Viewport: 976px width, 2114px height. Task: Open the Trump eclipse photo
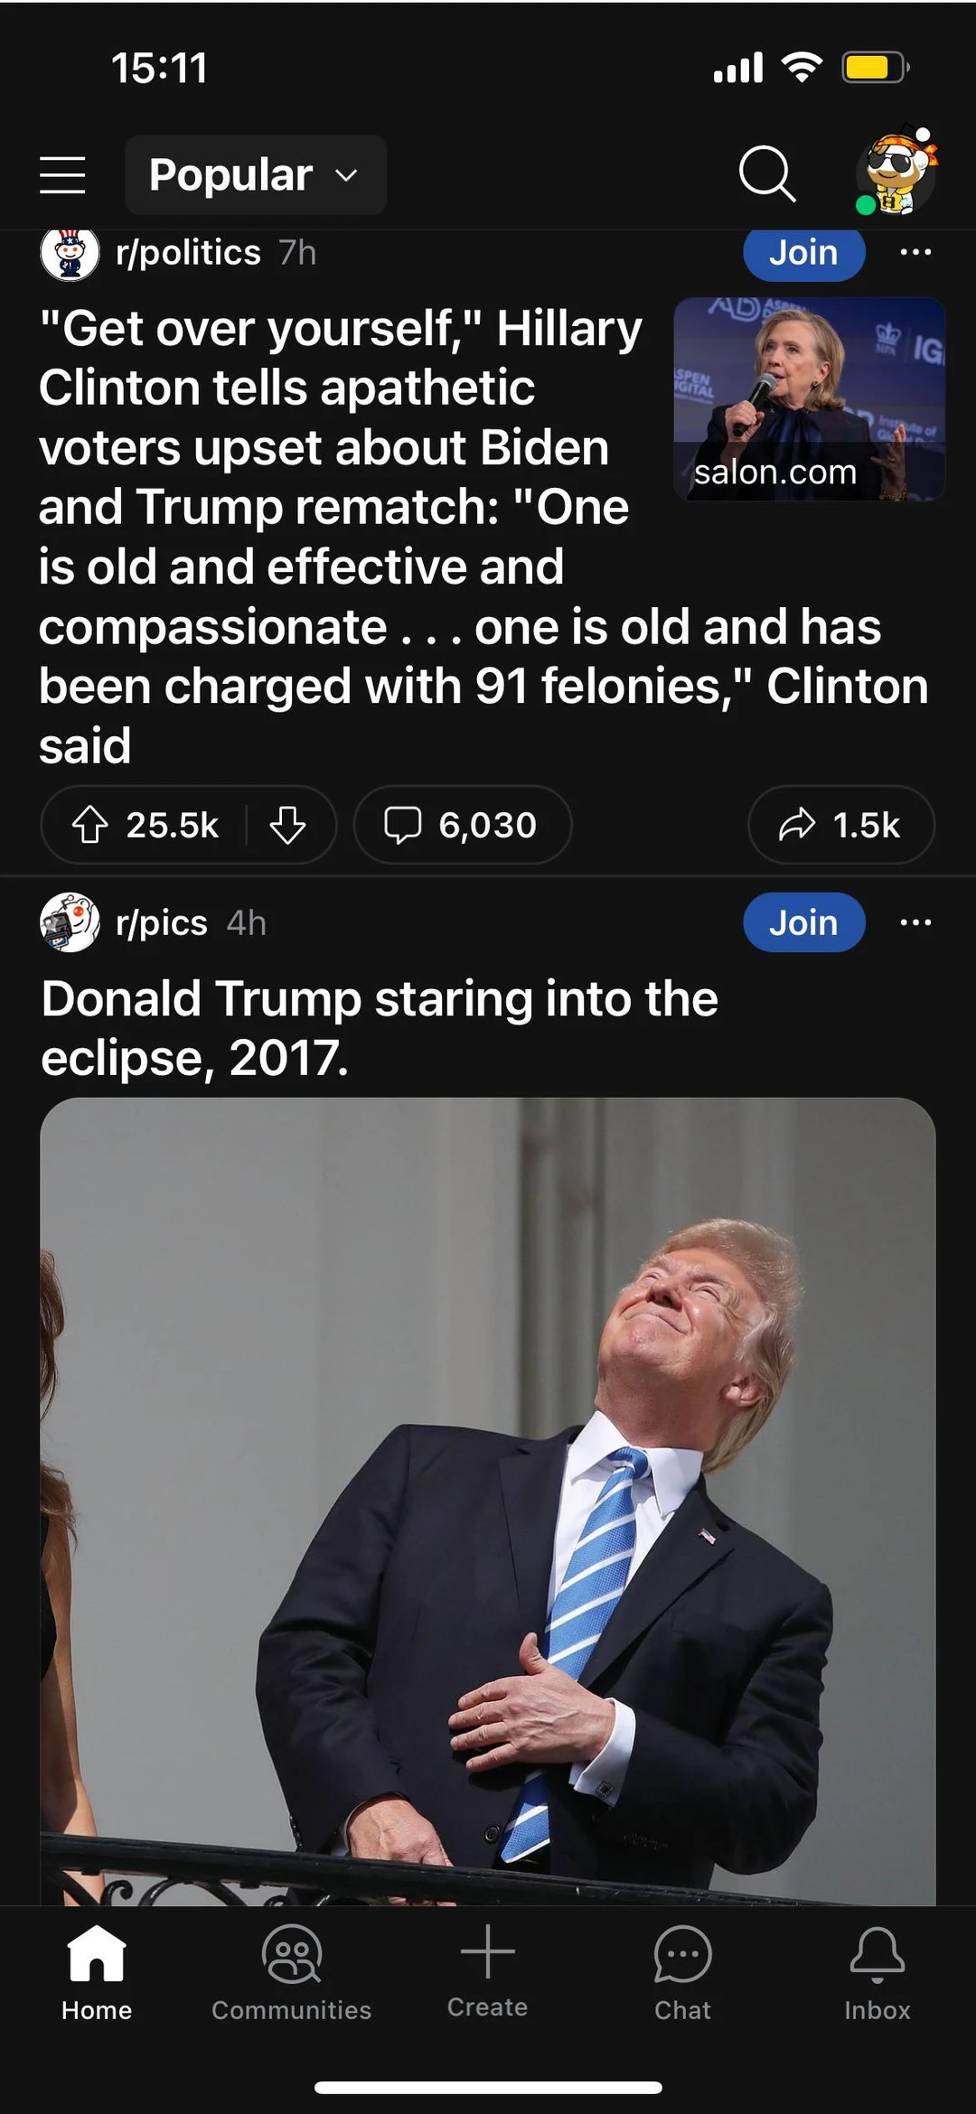(x=487, y=1500)
